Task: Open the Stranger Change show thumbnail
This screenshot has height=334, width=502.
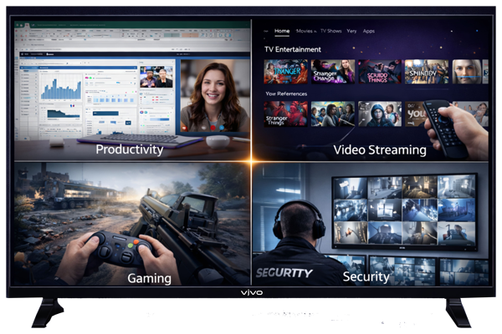Action: point(333,71)
